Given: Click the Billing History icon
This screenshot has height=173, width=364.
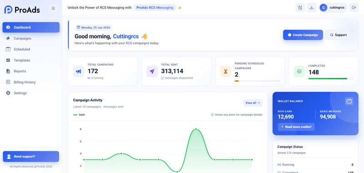Looking at the screenshot, I should [8, 82].
